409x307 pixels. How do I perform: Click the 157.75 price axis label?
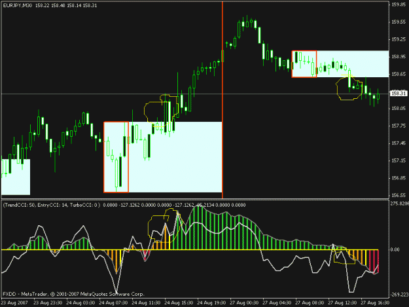point(398,126)
